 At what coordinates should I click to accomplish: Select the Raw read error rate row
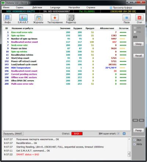click(67, 32)
